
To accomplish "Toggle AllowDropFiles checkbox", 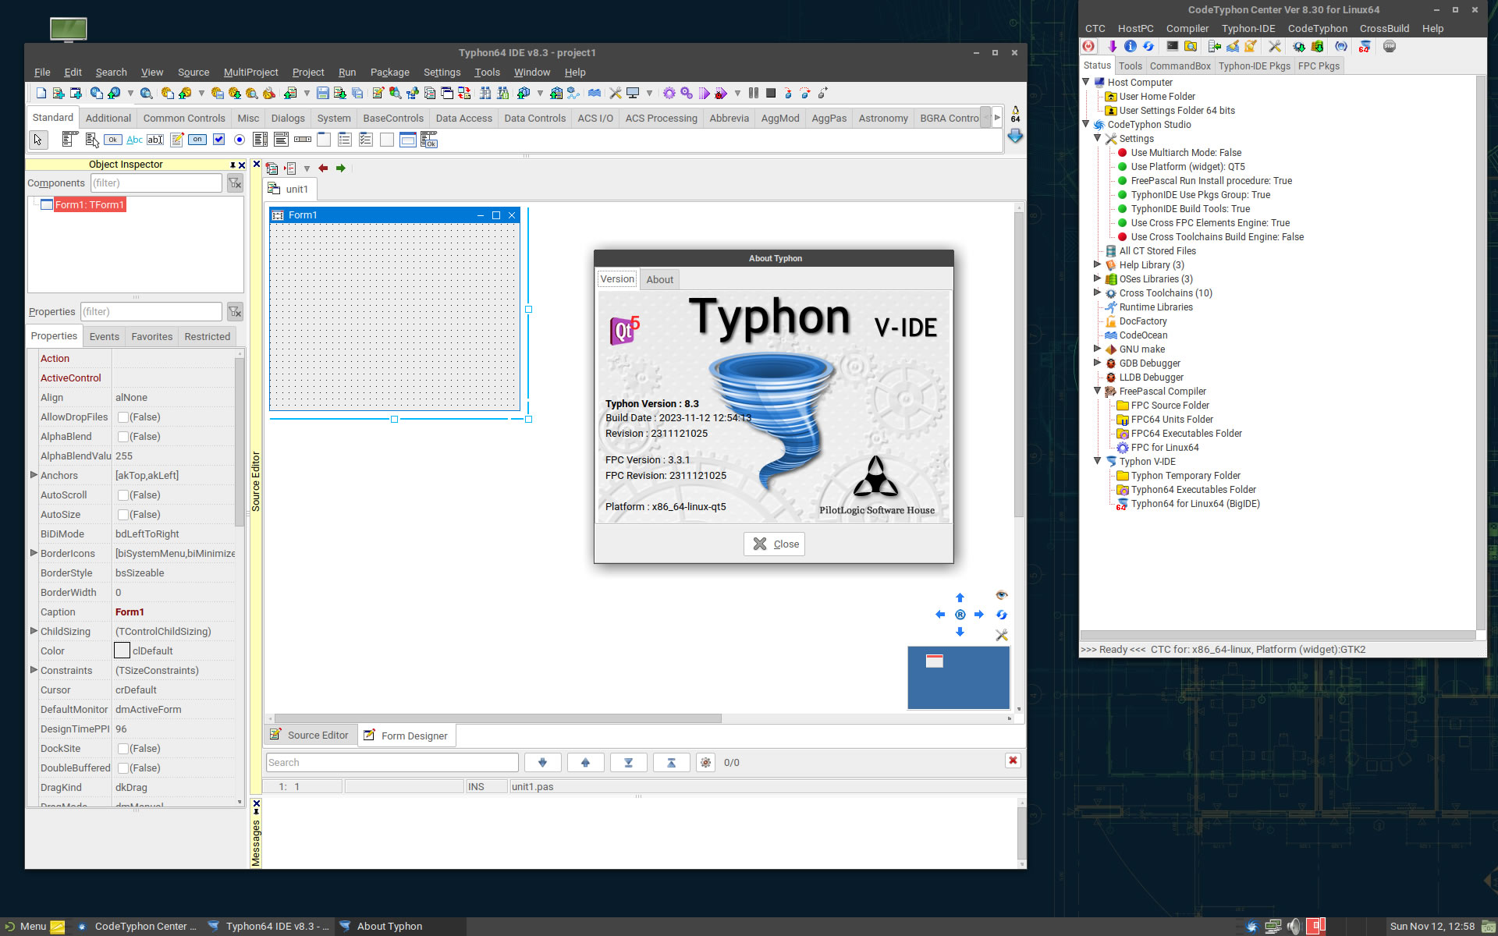I will (123, 417).
